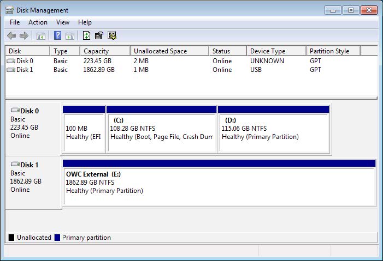Open the File menu
This screenshot has height=261, width=383.
coord(15,22)
